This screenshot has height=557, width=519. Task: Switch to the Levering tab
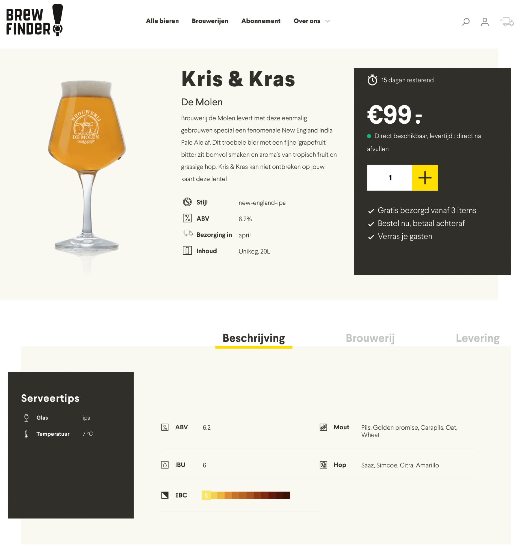tap(477, 338)
